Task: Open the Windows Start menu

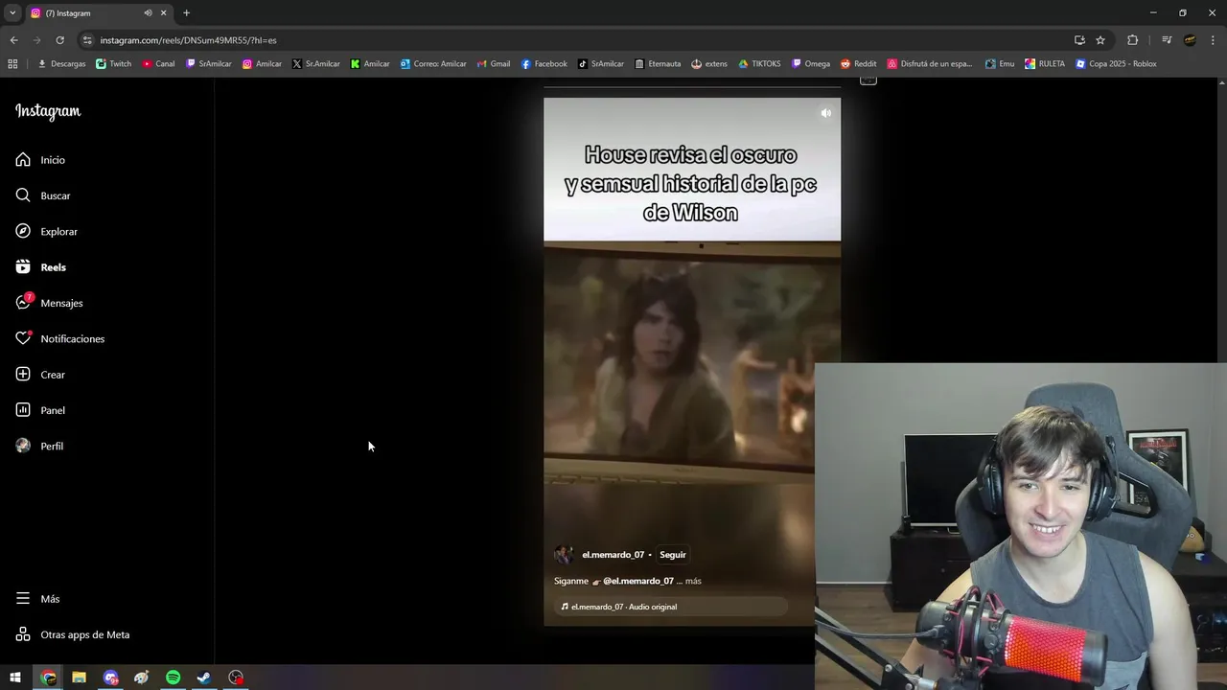Action: coord(15,678)
